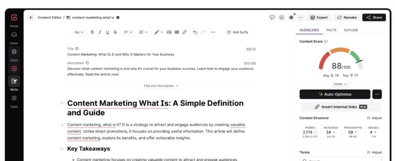Image resolution: width=395 pixels, height=161 pixels.
Task: Open the text alignment dropdown
Action: pos(128,32)
